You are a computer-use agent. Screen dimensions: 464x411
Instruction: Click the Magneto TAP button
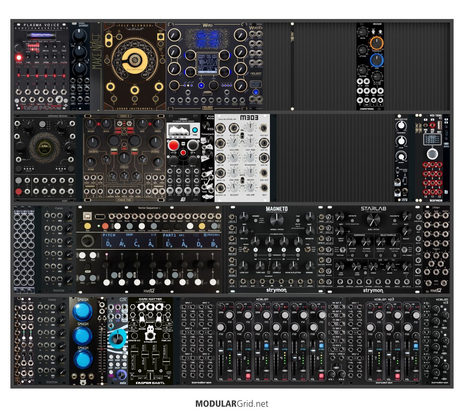(298, 221)
